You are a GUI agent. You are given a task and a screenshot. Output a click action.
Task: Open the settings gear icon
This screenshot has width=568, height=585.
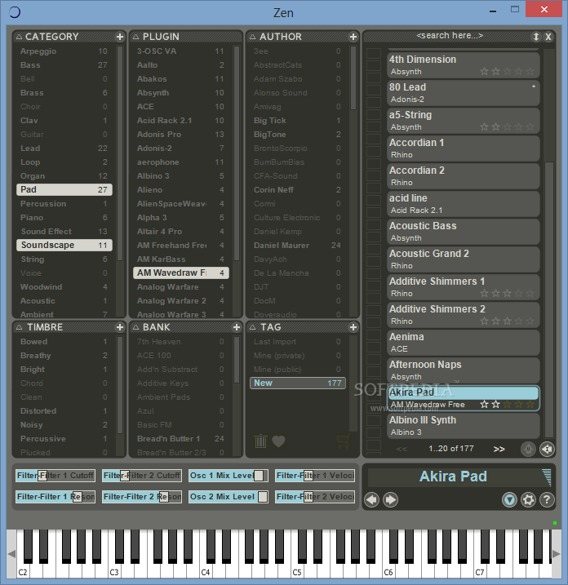coord(528,499)
